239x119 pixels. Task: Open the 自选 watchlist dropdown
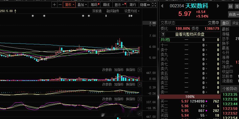(234, 14)
